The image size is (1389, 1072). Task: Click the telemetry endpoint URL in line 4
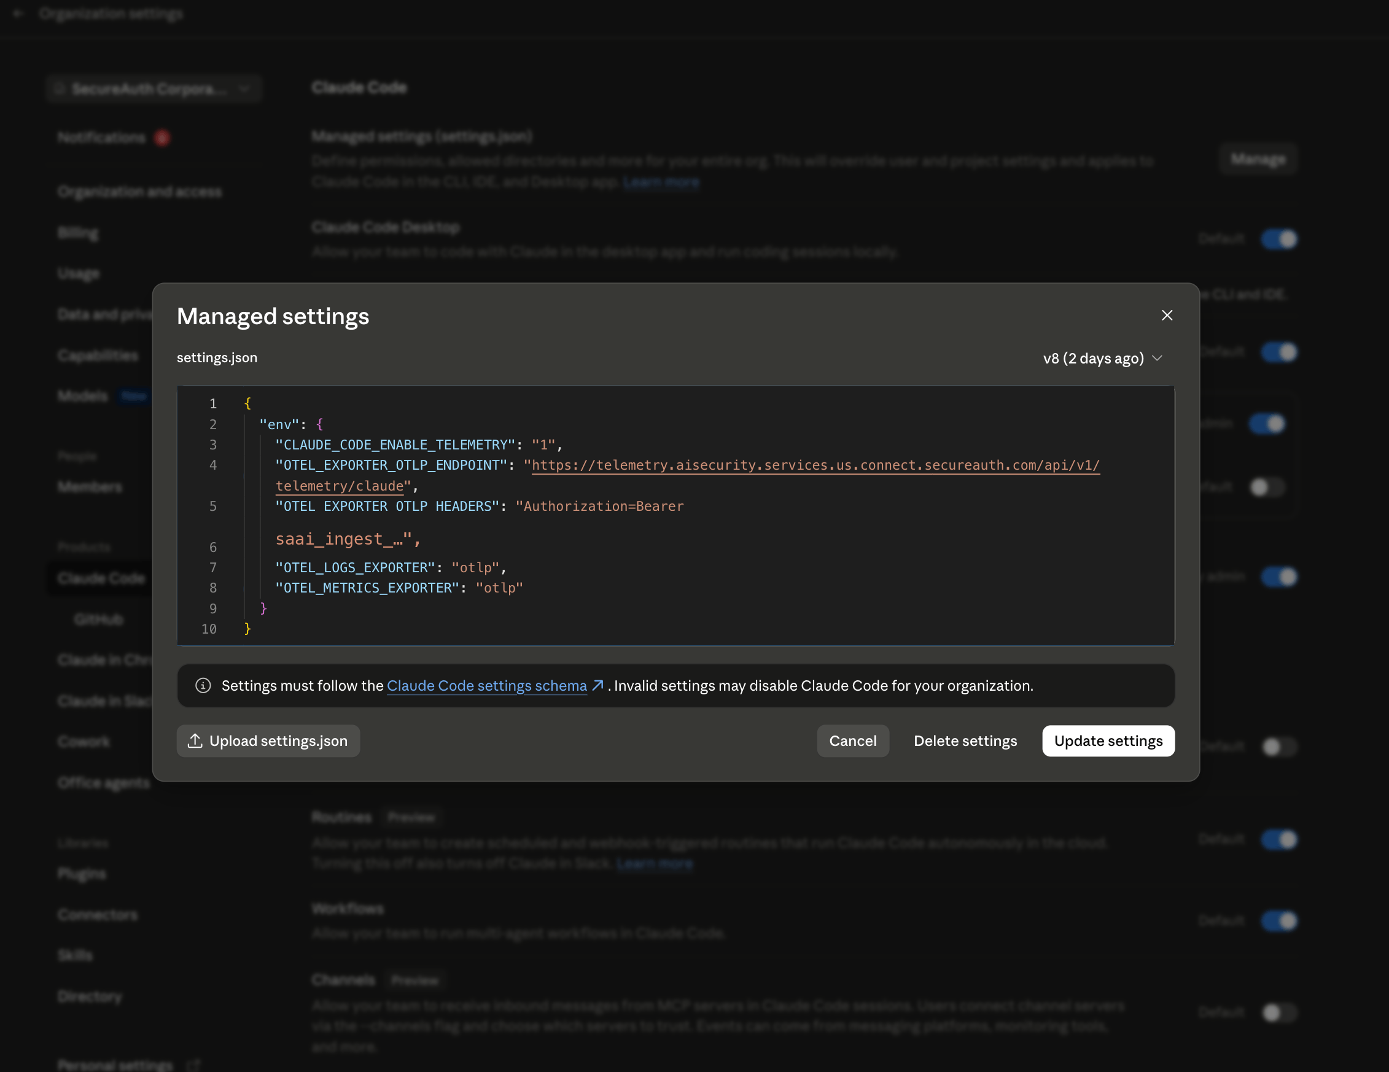coord(815,465)
